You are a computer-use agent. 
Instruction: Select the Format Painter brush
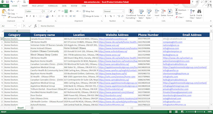(9, 17)
